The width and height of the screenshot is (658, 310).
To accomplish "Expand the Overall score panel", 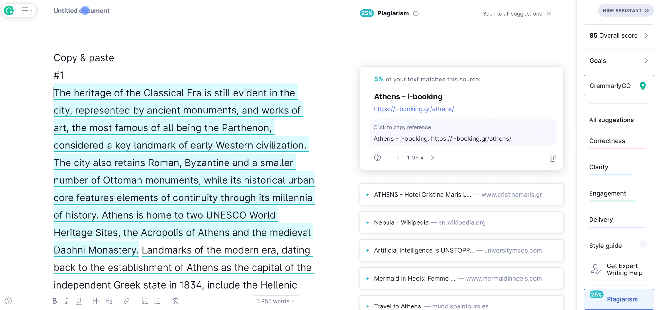I will pos(618,36).
